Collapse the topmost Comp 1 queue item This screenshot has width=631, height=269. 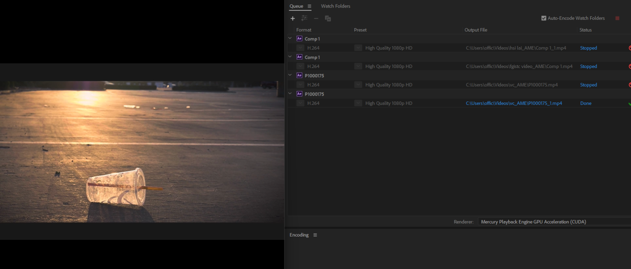coord(290,38)
